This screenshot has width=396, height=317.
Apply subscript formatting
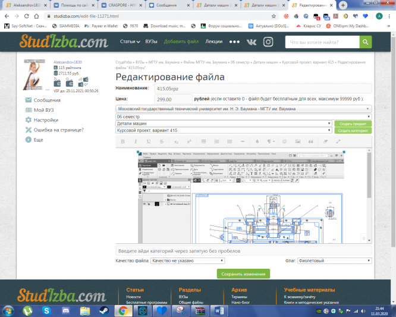176,142
